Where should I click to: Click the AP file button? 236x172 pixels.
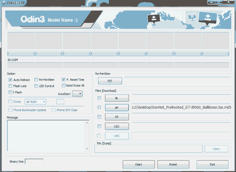(x=117, y=107)
